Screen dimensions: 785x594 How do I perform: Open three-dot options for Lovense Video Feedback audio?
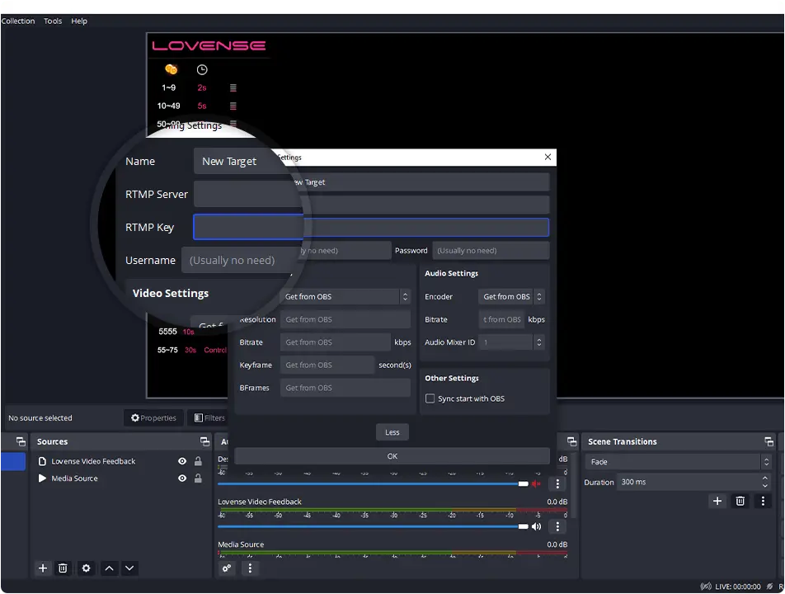pos(557,526)
